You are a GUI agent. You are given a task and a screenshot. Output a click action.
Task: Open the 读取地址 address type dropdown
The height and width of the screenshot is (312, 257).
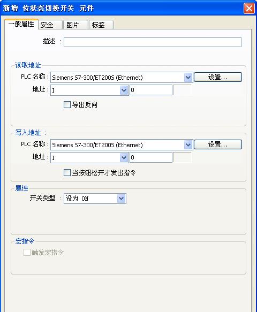89,90
